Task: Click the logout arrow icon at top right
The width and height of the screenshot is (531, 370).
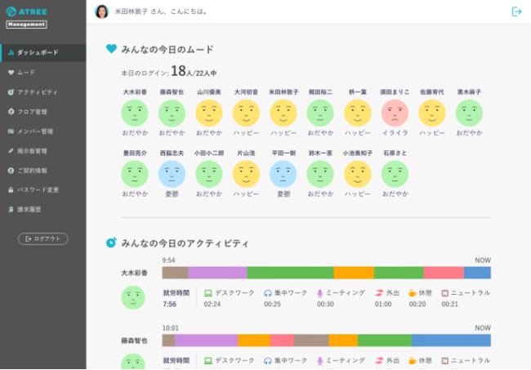Action: point(516,11)
